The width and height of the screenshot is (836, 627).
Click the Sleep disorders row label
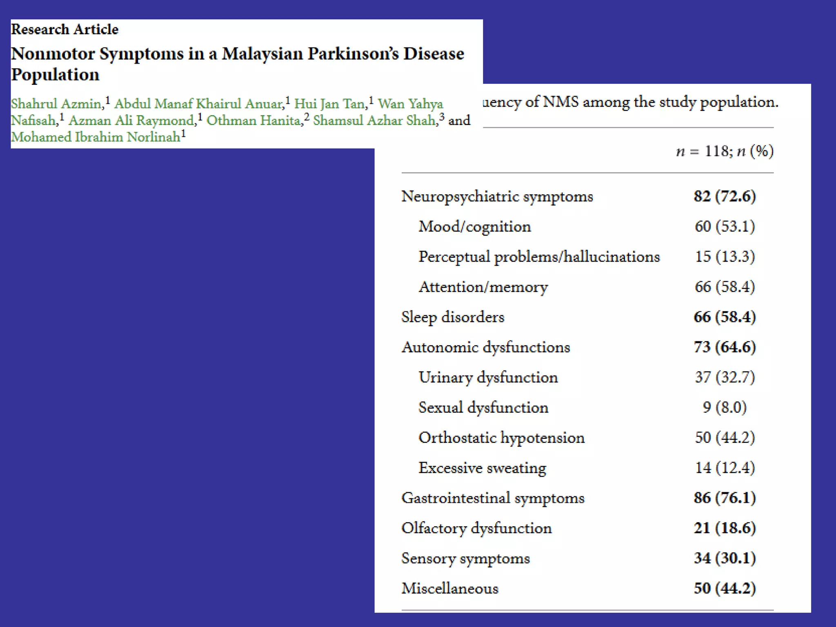tap(453, 317)
